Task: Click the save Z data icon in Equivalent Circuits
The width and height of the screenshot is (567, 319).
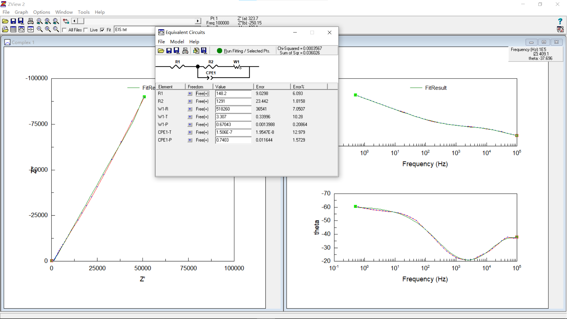Action: 204,51
